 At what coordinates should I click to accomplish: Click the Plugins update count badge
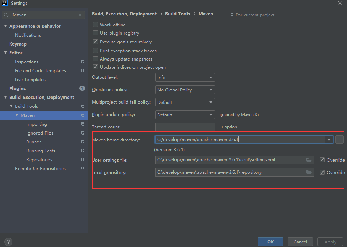82,88
